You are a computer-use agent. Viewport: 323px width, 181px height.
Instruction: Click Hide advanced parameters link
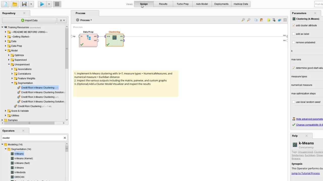coord(309,119)
